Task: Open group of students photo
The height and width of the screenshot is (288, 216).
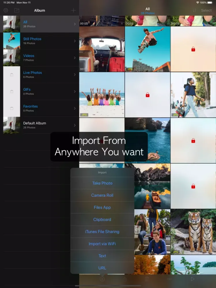Action: [152, 232]
